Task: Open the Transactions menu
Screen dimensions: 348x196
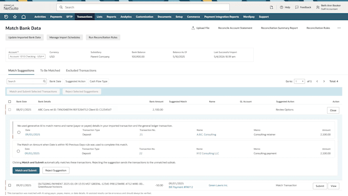Action: point(84,17)
